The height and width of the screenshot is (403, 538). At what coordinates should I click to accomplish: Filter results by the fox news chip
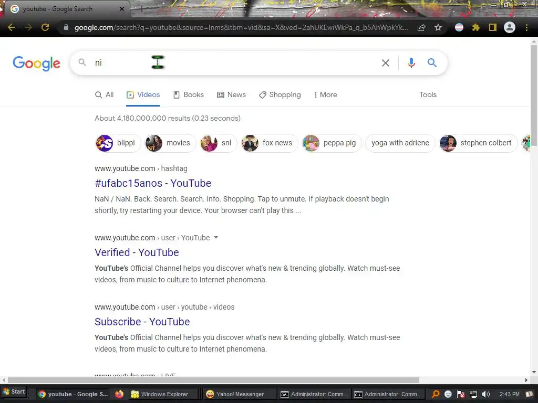coord(269,143)
